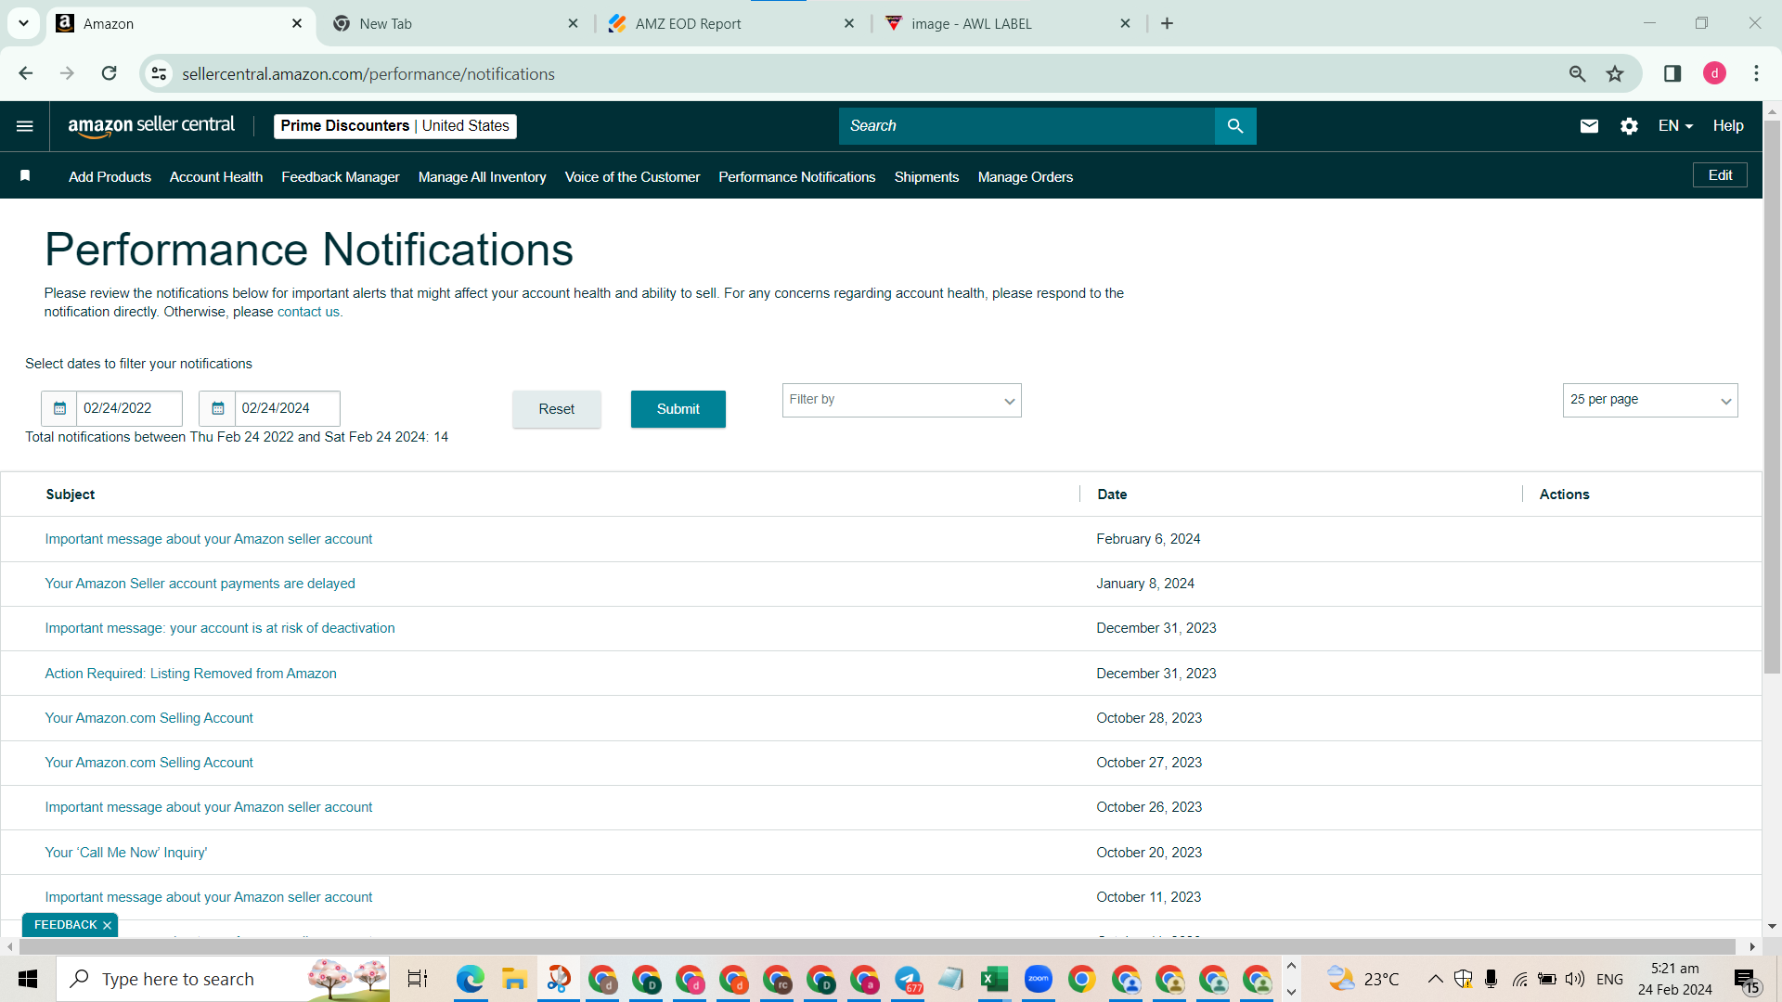
Task: Open the October 28, 2023 Selling Account notification
Action: point(148,718)
